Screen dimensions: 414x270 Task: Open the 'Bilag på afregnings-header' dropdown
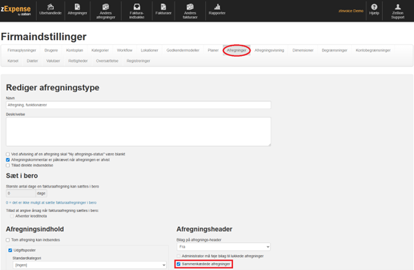click(x=223, y=246)
